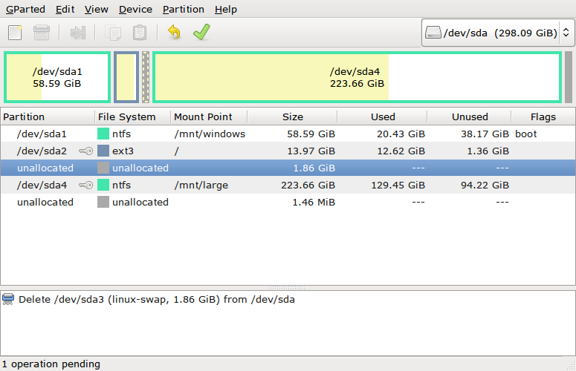This screenshot has height=371, width=576.
Task: Click the ntfs color swatch for /dev/sda1
Action: pyautogui.click(x=103, y=134)
